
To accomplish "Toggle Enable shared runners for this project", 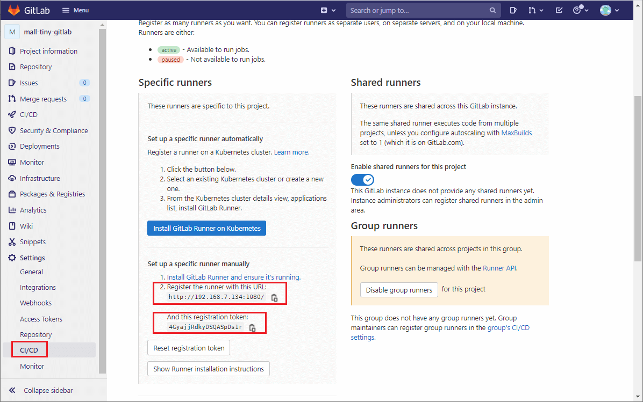I will (362, 180).
